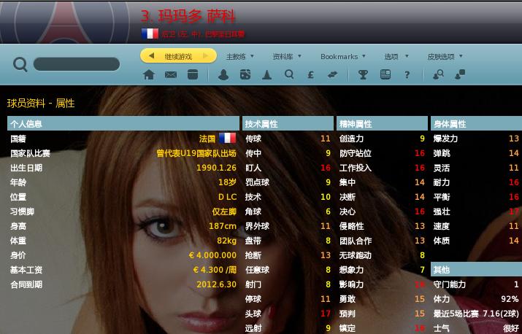The width and height of the screenshot is (522, 334).
Task: Click the 个人信息 section header
Action: coord(123,124)
